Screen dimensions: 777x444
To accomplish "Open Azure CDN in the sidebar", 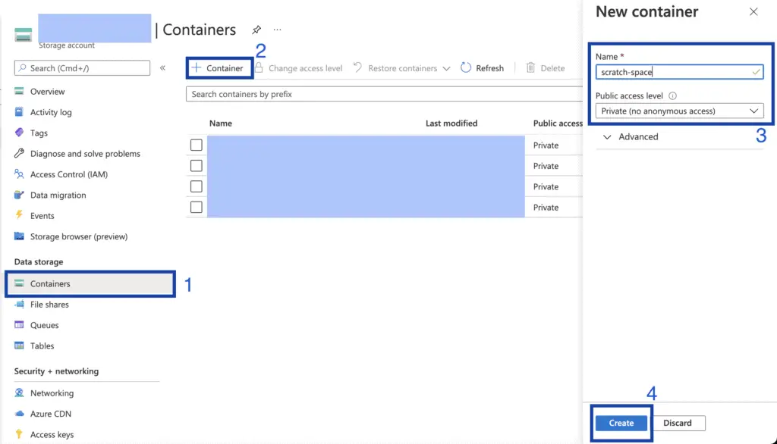I will pos(51,414).
